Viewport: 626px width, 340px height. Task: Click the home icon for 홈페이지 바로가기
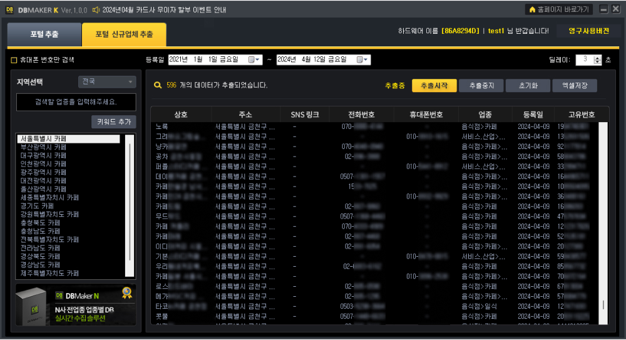point(532,10)
